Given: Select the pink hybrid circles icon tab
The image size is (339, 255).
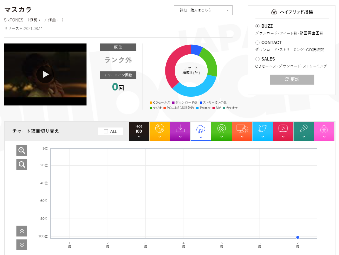Looking at the screenshot, I should pos(324,131).
